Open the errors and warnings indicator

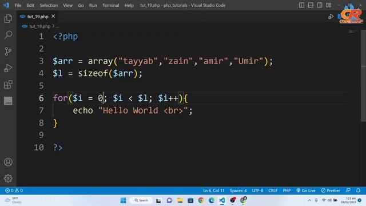pos(14,191)
